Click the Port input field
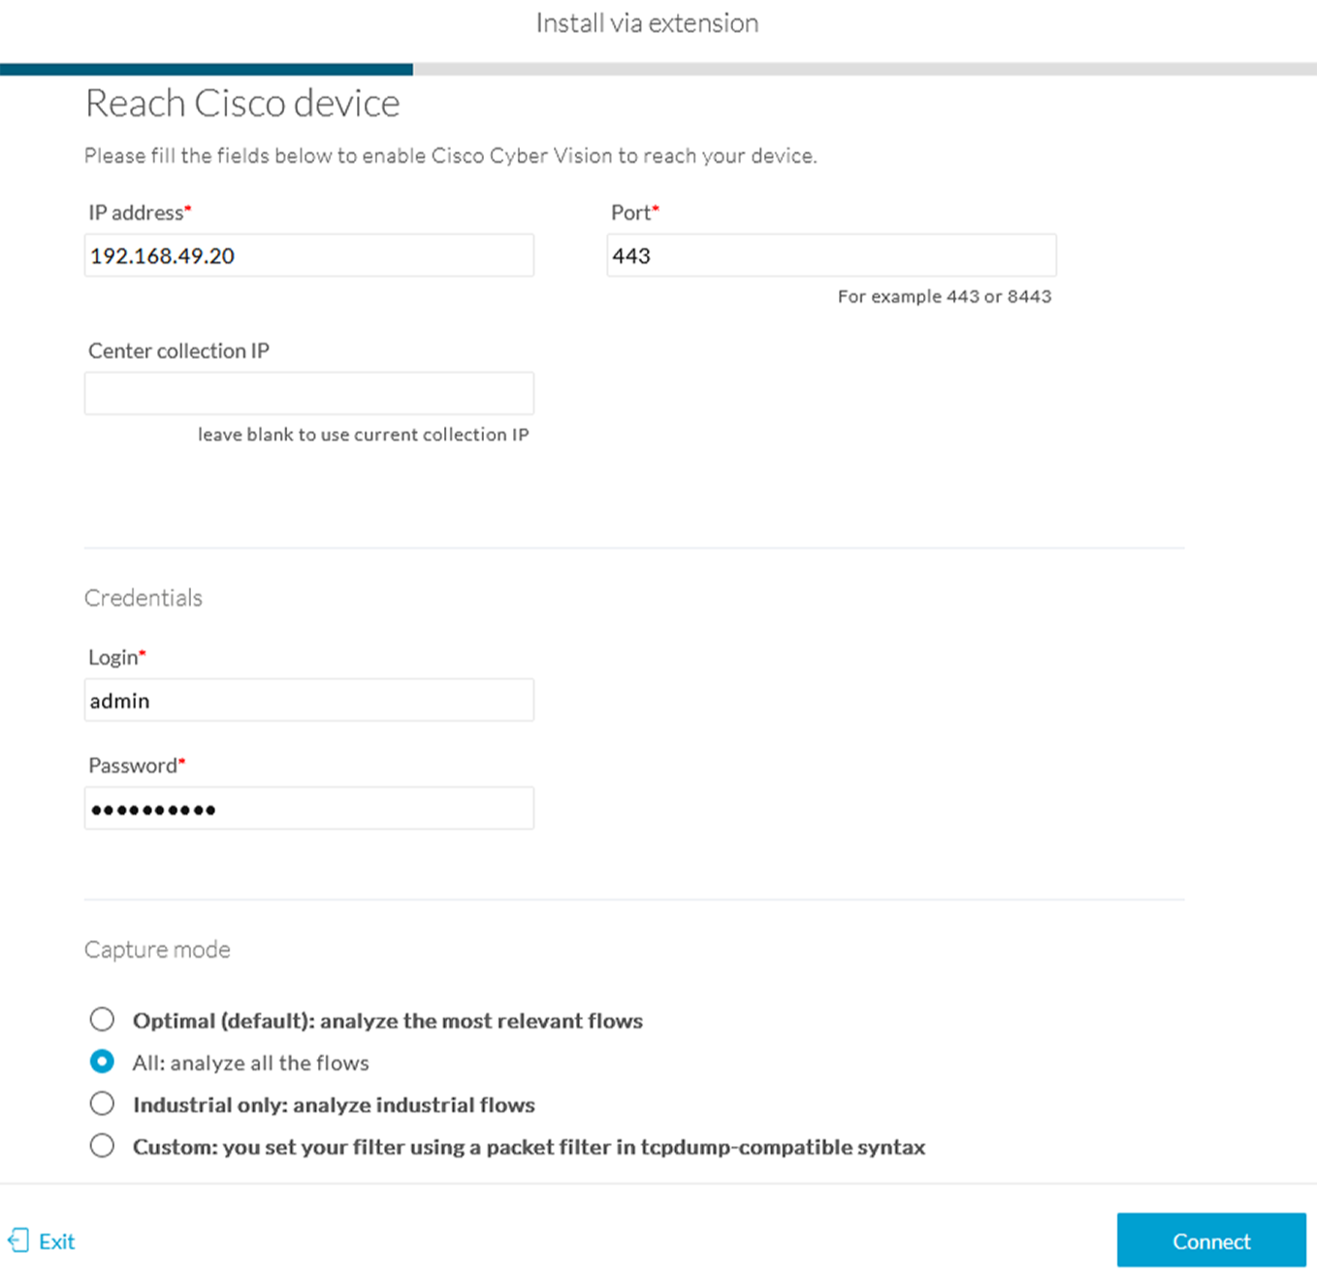 [831, 255]
